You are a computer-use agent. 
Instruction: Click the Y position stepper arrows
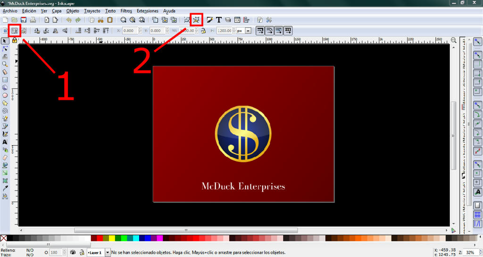tap(167, 31)
